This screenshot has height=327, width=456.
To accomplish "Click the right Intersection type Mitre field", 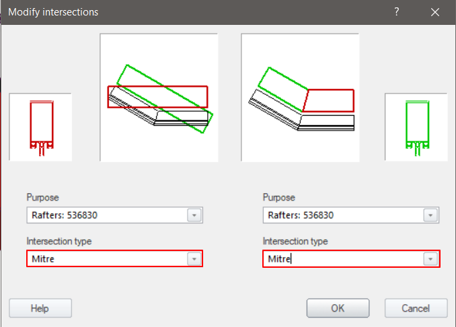I will point(342,259).
